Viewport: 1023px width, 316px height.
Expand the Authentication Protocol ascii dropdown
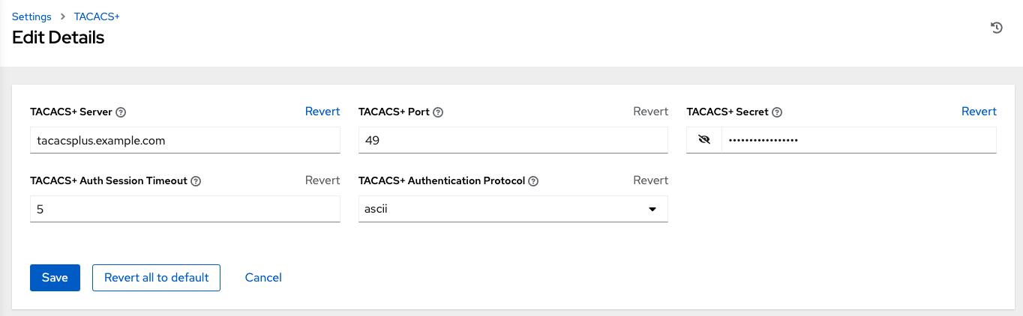(x=513, y=209)
